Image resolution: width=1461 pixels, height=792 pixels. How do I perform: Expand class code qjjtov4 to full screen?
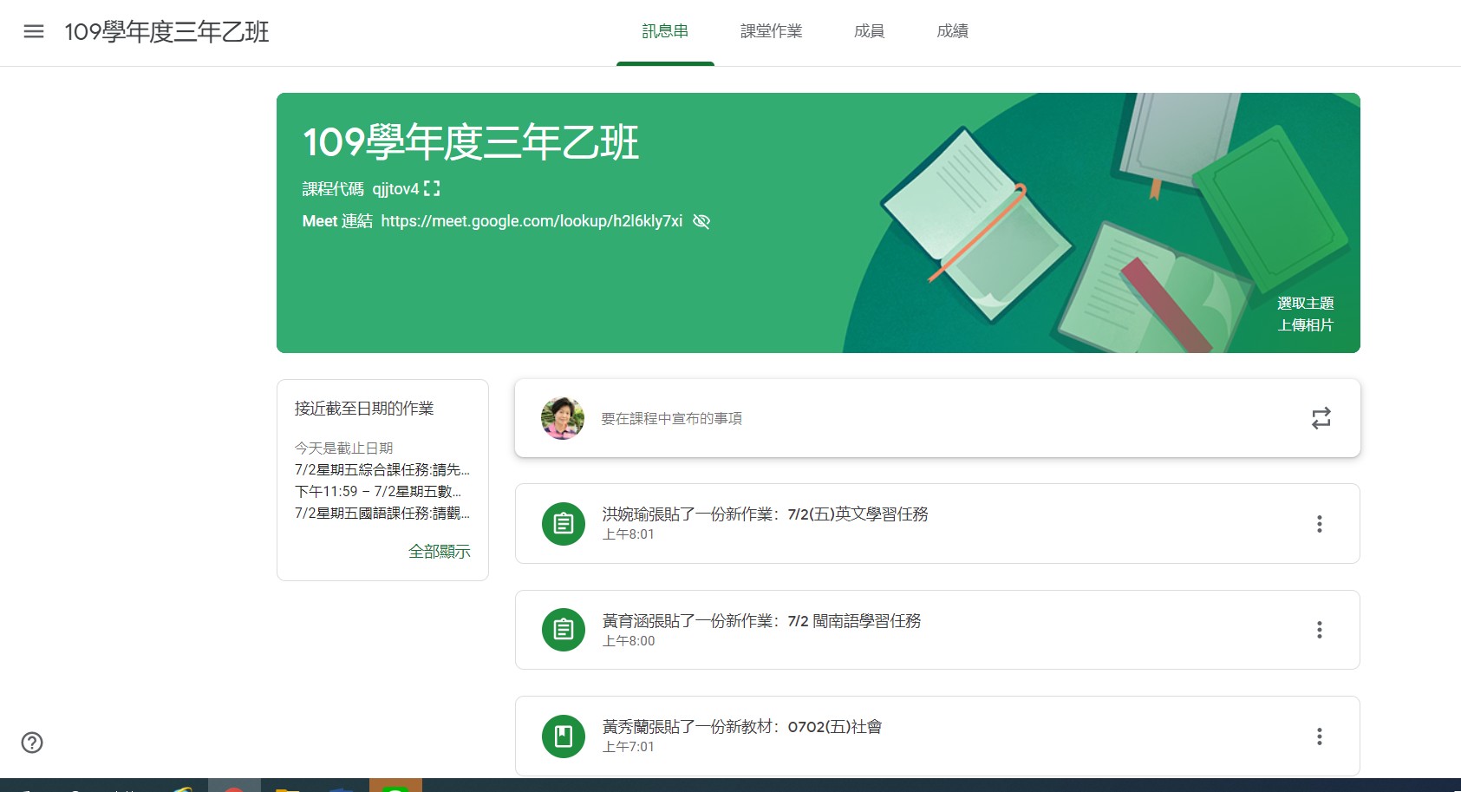pyautogui.click(x=432, y=188)
